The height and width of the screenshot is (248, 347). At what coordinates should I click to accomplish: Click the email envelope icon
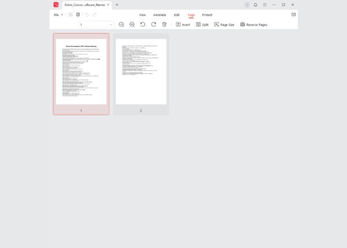(x=293, y=14)
